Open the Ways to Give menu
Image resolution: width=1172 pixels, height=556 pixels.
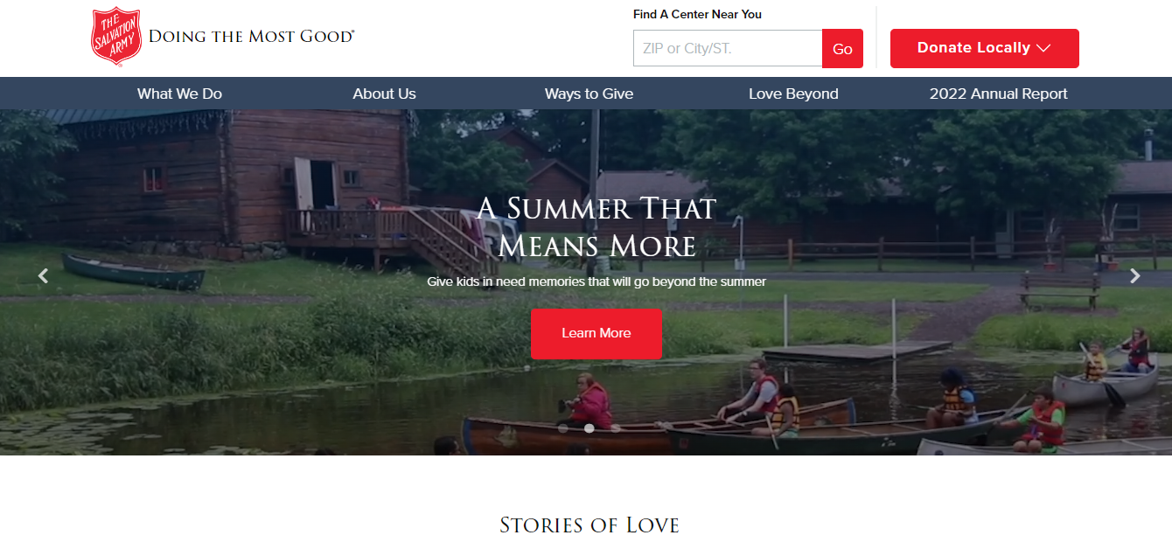click(589, 94)
